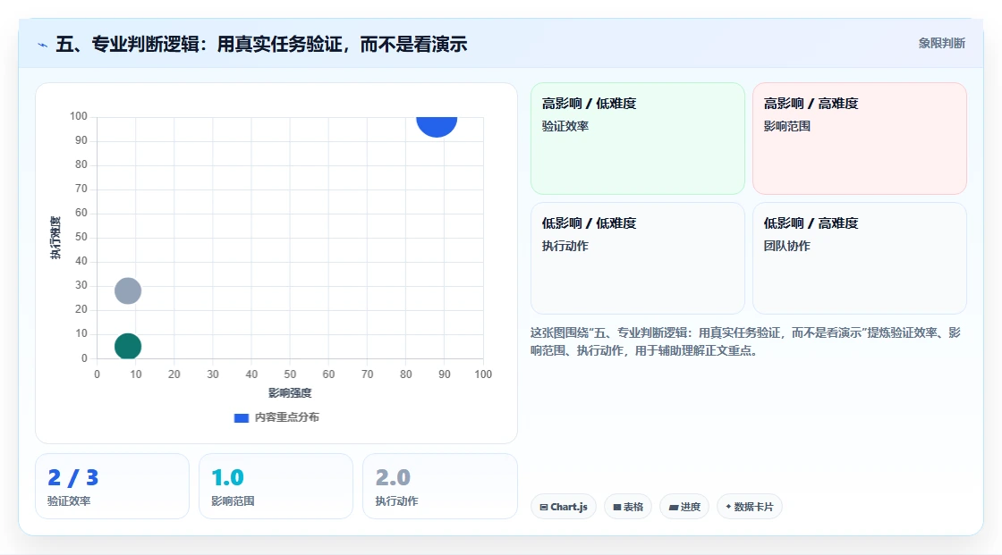Image resolution: width=1002 pixels, height=555 pixels.
Task: Click the 执行难度 y-axis title
Action: pyautogui.click(x=55, y=238)
